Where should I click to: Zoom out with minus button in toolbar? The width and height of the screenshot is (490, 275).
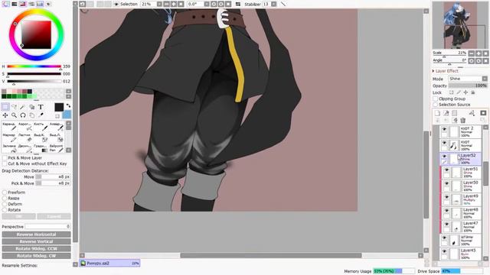[x=167, y=4]
